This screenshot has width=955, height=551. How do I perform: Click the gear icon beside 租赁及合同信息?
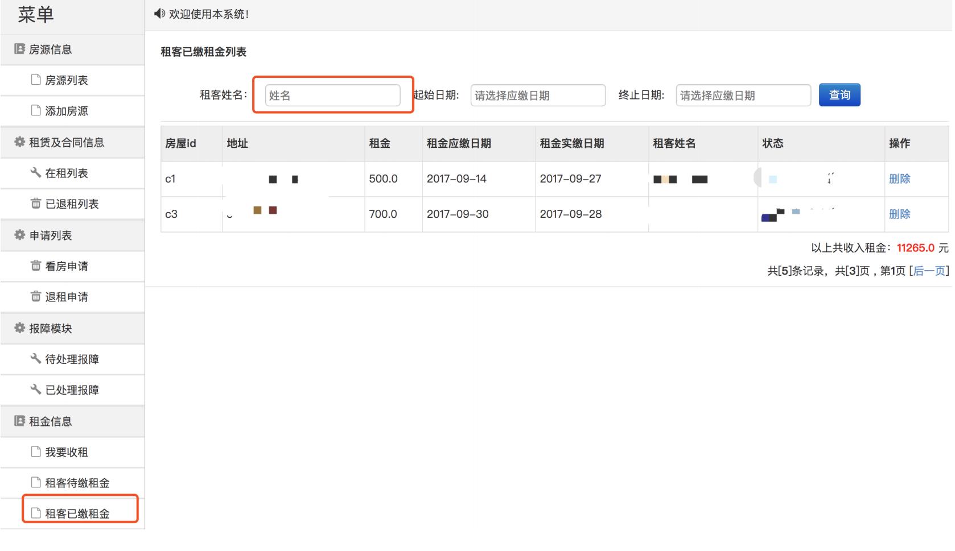(x=20, y=142)
